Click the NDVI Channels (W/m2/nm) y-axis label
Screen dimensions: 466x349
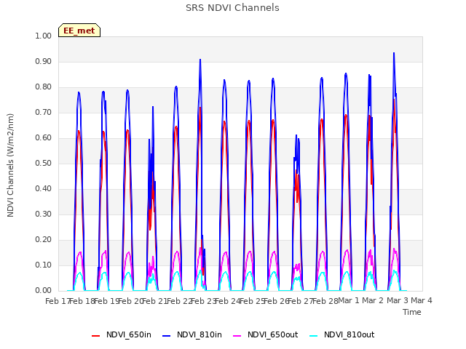tap(10, 165)
